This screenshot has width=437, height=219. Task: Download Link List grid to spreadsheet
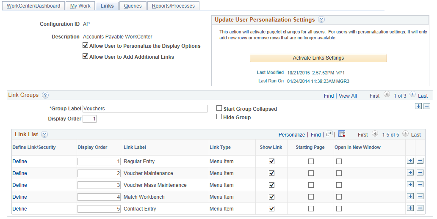[342, 134]
